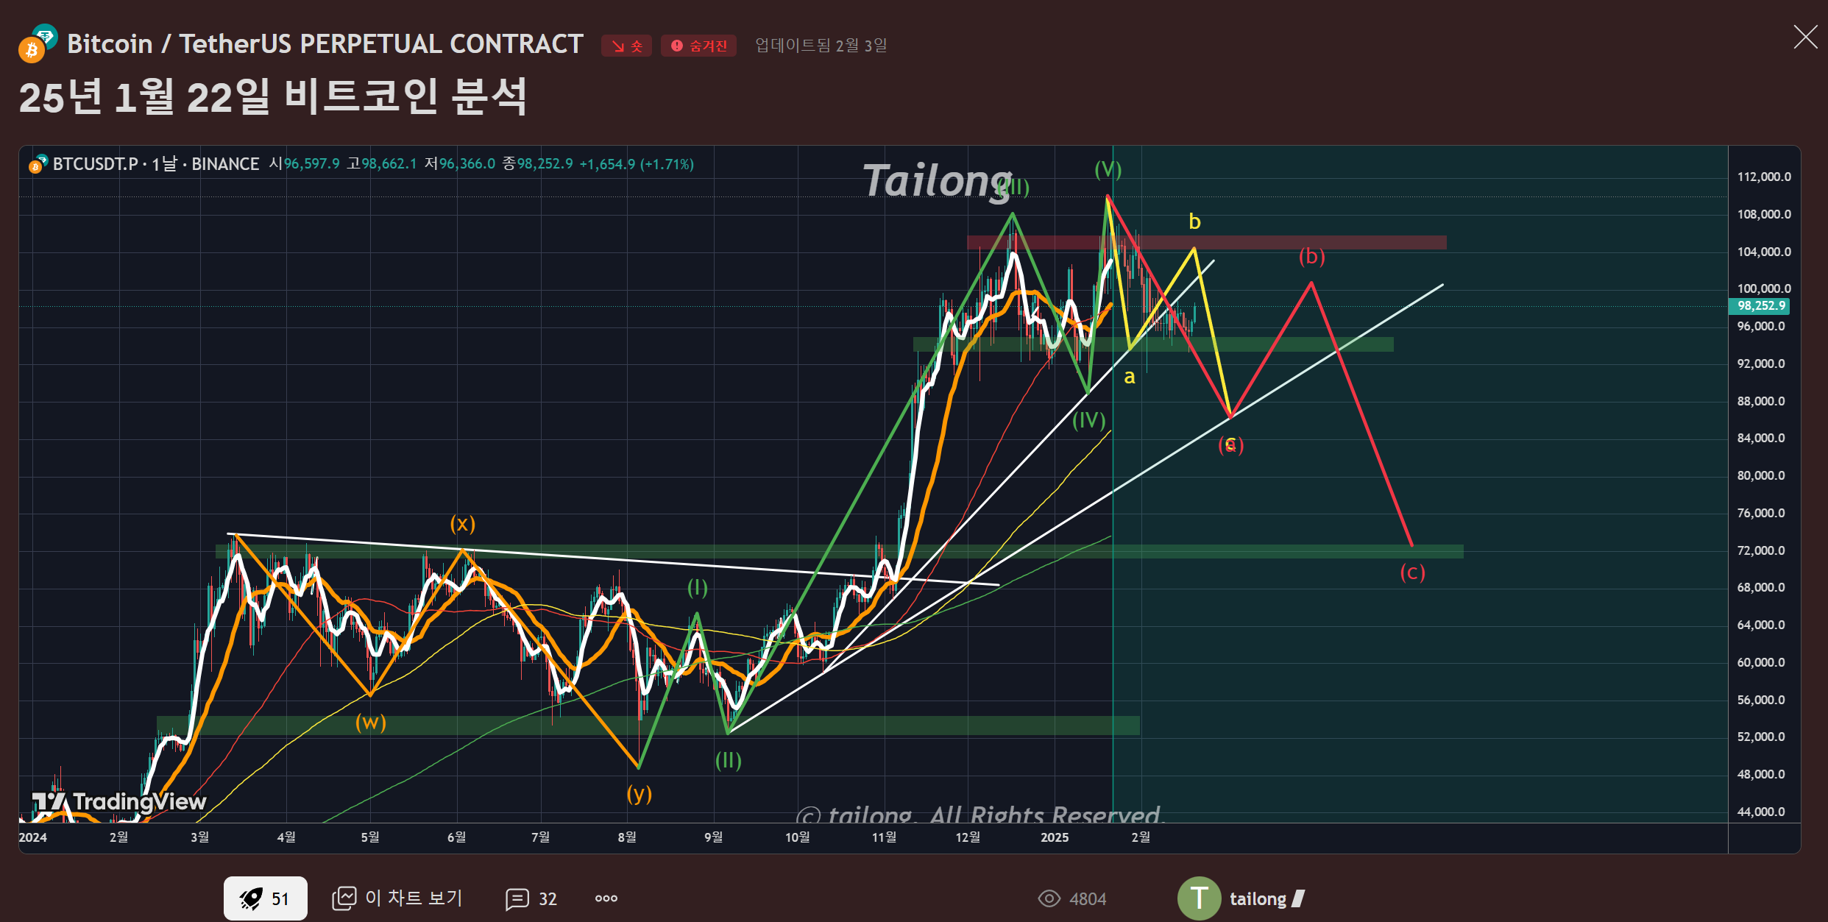Open the comments with 32 replies
1828x922 pixels.
[531, 898]
